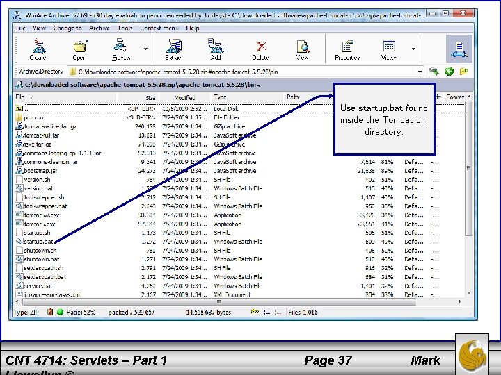Open the Help menu
Viewport: 501px width, 375px height.
coord(193,28)
